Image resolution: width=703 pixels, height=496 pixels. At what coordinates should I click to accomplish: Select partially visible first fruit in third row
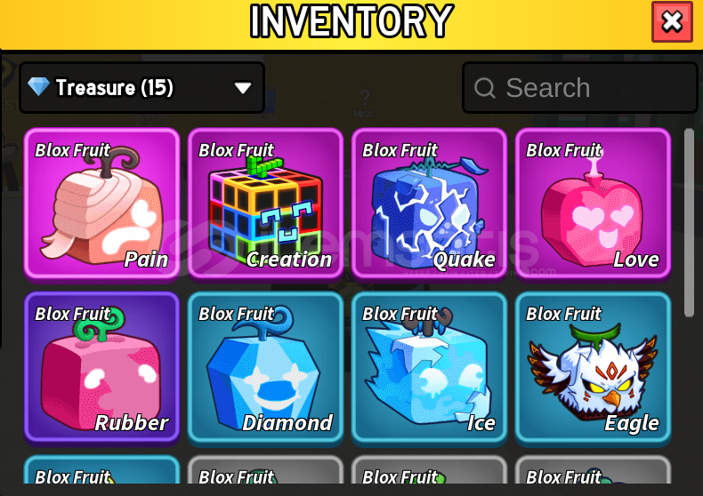pyautogui.click(x=101, y=469)
